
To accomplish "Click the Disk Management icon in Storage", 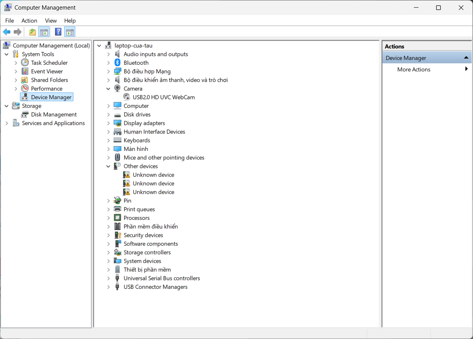I will [25, 115].
